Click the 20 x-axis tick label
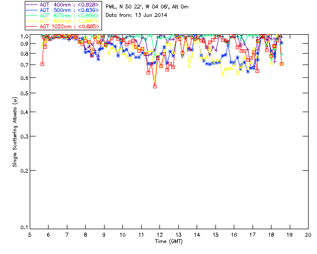Viewport: 317px width, 254px height. click(308, 235)
